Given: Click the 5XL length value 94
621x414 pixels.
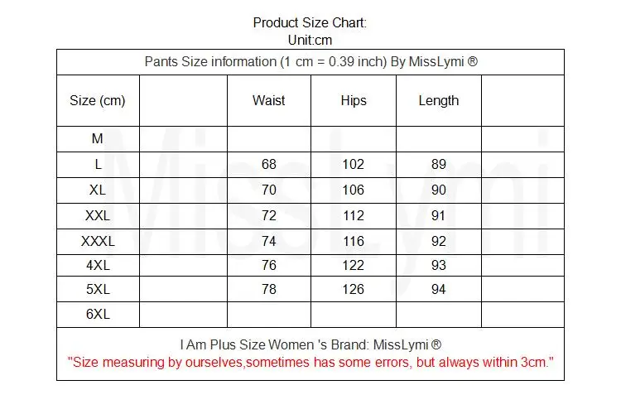Looking at the screenshot, I should click(x=438, y=289).
